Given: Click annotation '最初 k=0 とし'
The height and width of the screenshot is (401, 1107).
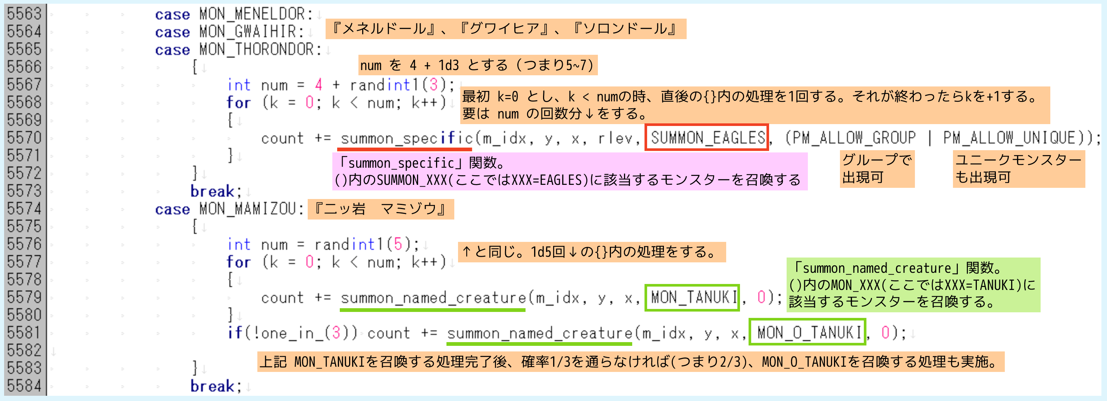Looking at the screenshot, I should [755, 105].
